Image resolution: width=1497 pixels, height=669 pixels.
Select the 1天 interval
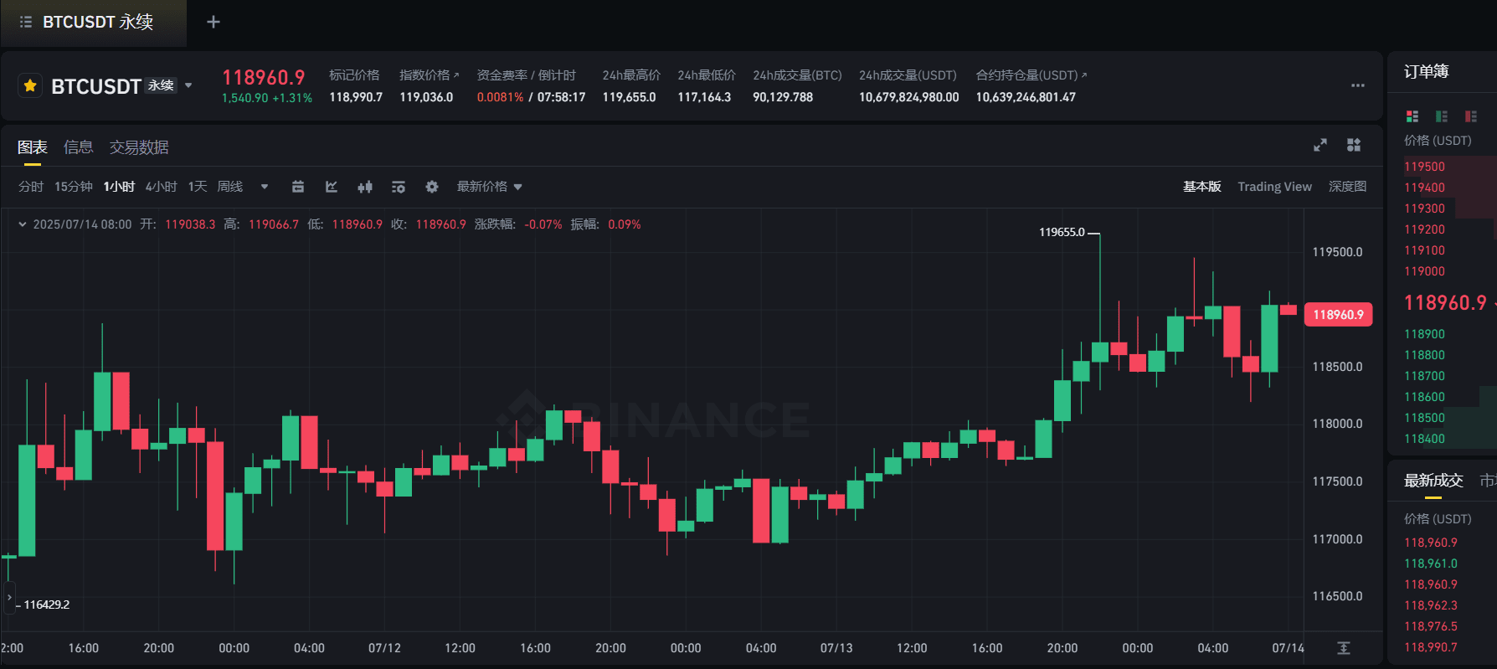click(198, 187)
